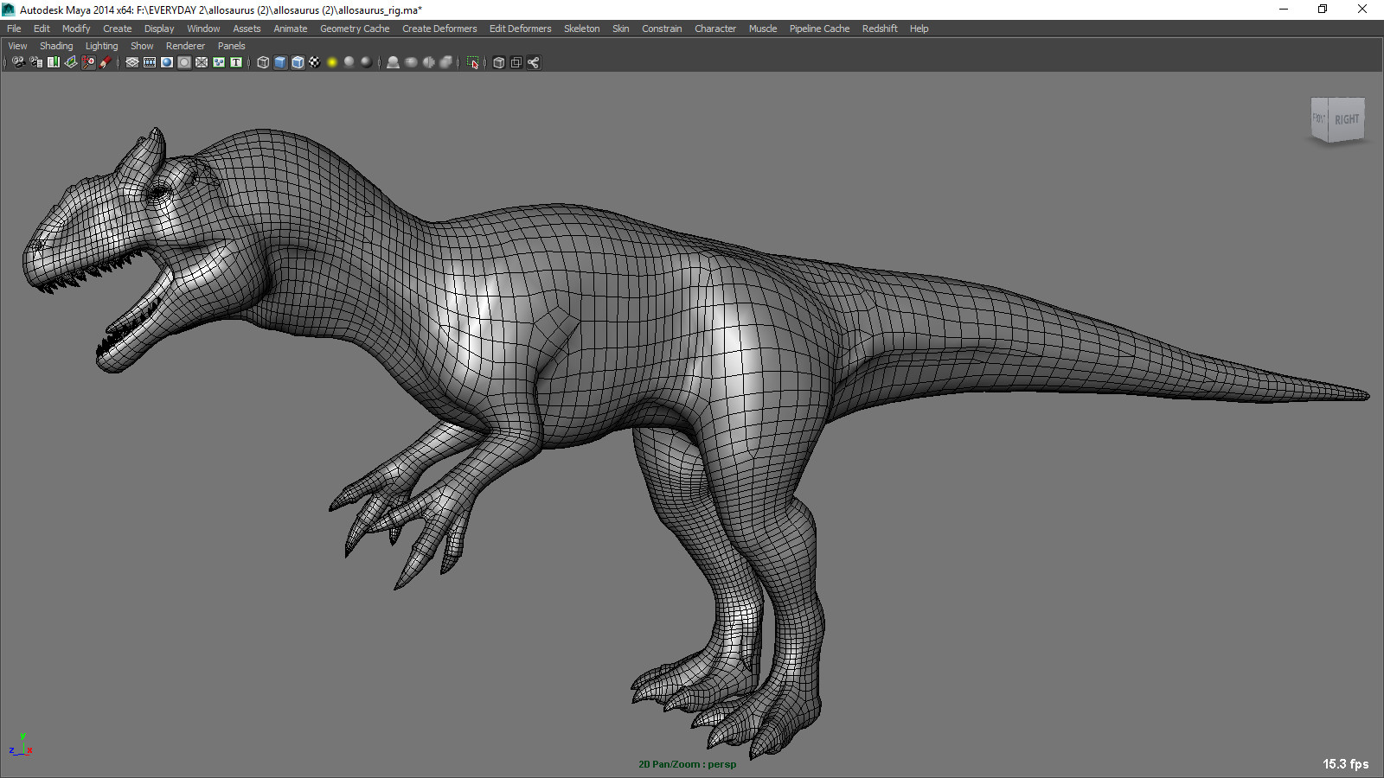Open the Edit menu
Viewport: 1384px width, 778px height.
click(x=42, y=29)
